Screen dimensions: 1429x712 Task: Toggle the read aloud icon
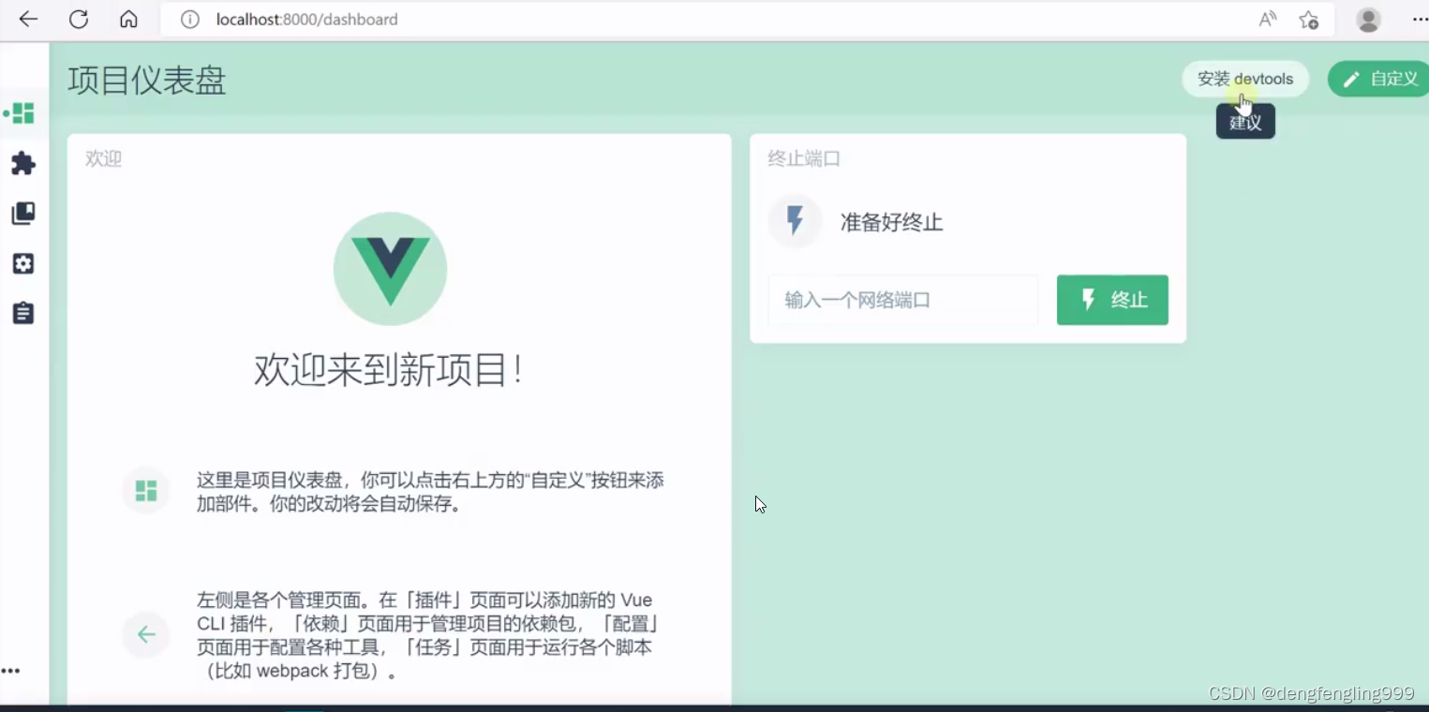[x=1268, y=19]
